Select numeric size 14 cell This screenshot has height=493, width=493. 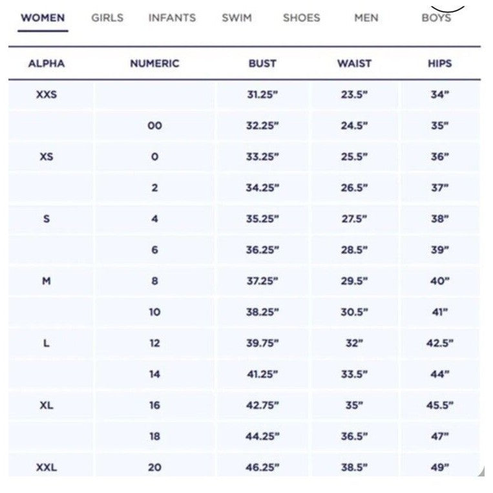point(154,374)
